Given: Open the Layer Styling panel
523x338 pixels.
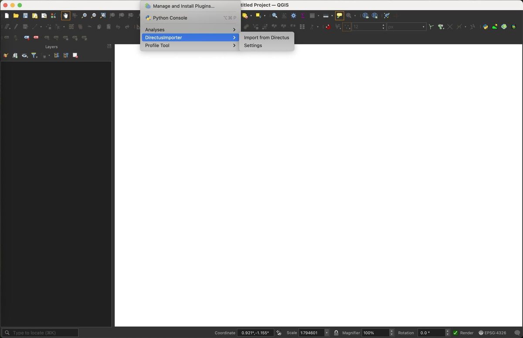Looking at the screenshot, I should 6,55.
